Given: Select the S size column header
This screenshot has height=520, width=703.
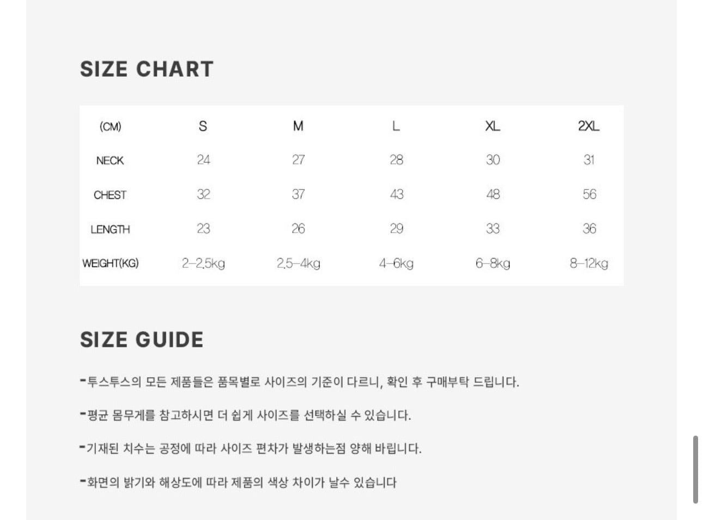Looking at the screenshot, I should point(203,126).
